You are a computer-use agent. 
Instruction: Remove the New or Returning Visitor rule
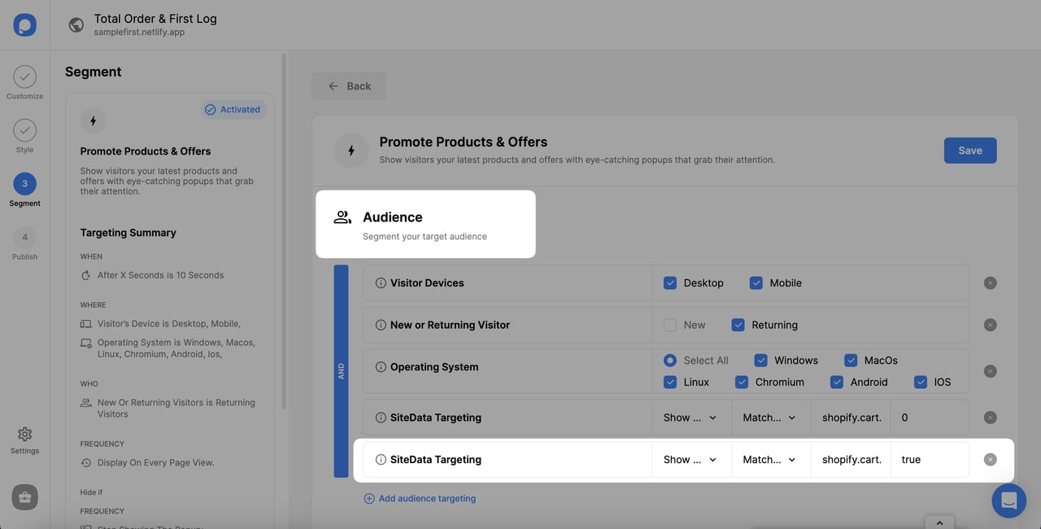(x=990, y=325)
